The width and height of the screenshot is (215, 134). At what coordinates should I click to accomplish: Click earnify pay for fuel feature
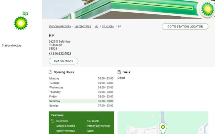[x=98, y=126]
